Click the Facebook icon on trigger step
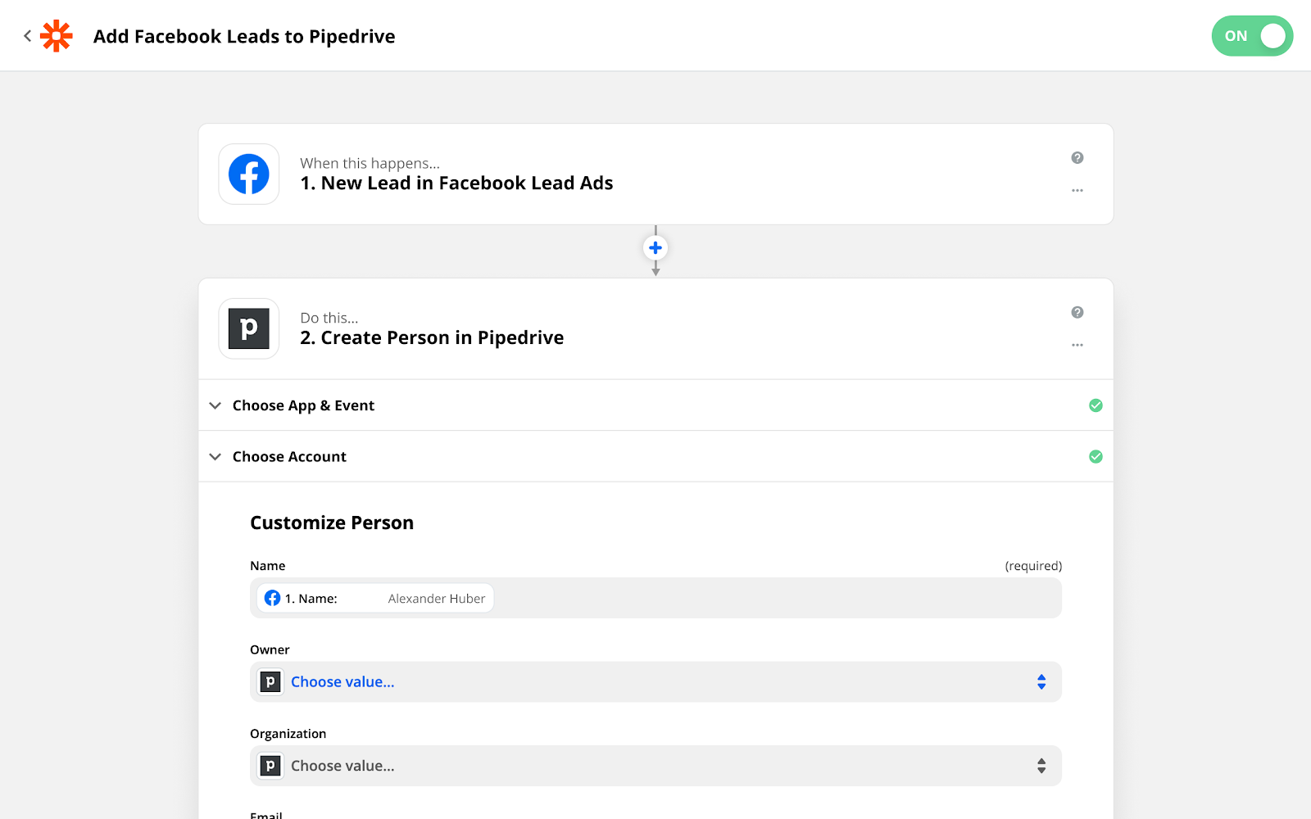The height and width of the screenshot is (819, 1311). [249, 174]
